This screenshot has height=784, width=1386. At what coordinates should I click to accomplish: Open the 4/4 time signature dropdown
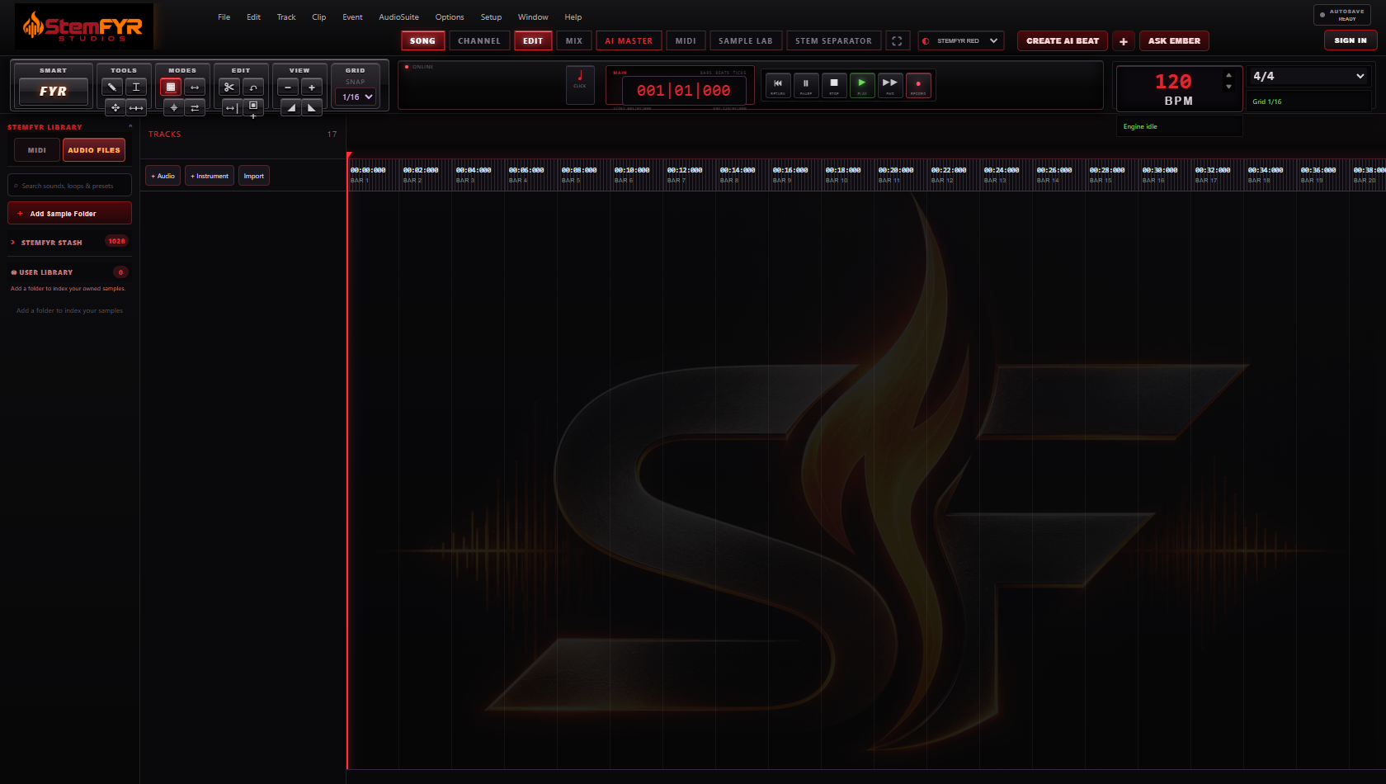coord(1308,76)
